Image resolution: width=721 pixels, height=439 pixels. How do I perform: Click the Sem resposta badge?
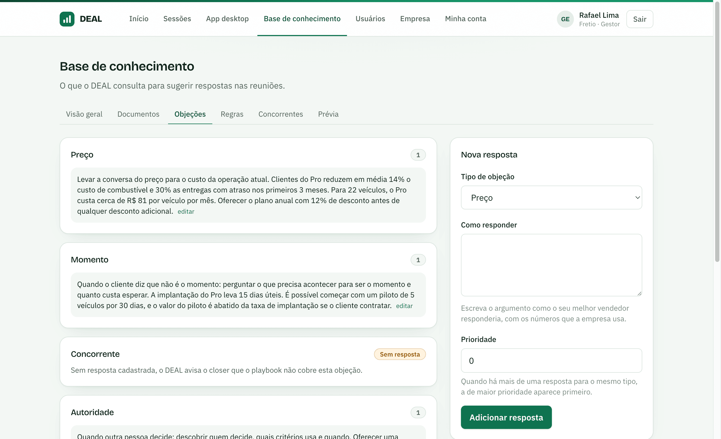[400, 354]
